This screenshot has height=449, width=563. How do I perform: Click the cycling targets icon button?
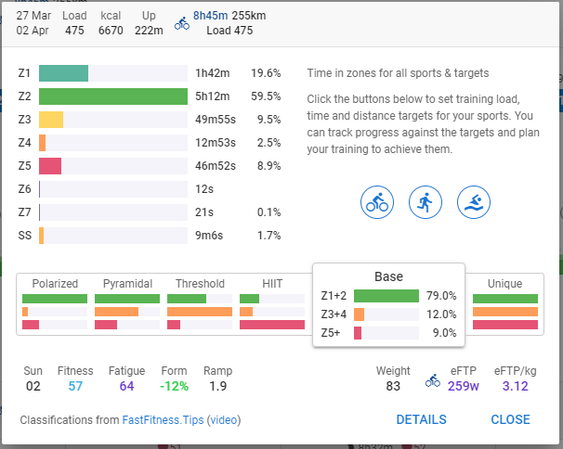pyautogui.click(x=377, y=202)
